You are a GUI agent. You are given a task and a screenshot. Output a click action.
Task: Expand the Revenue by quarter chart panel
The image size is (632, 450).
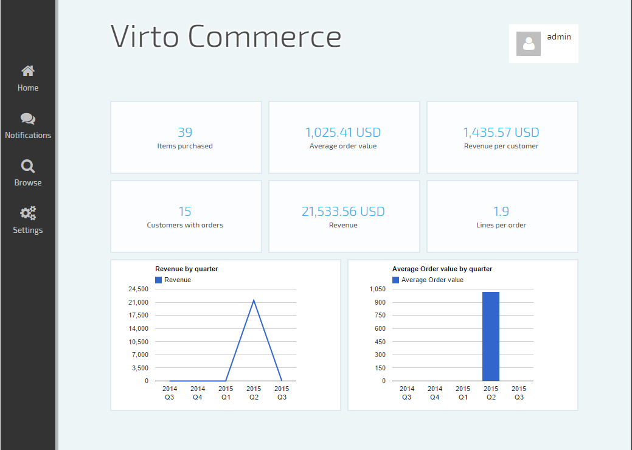[x=225, y=334]
